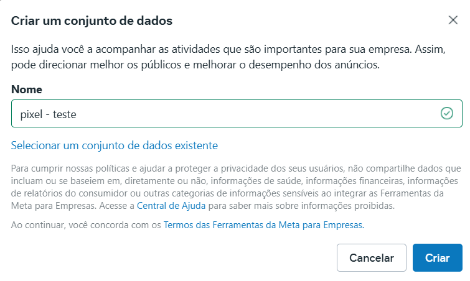470x281 pixels.
Task: Open Selecionar um conjunto de dados existente
Action: (x=114, y=145)
